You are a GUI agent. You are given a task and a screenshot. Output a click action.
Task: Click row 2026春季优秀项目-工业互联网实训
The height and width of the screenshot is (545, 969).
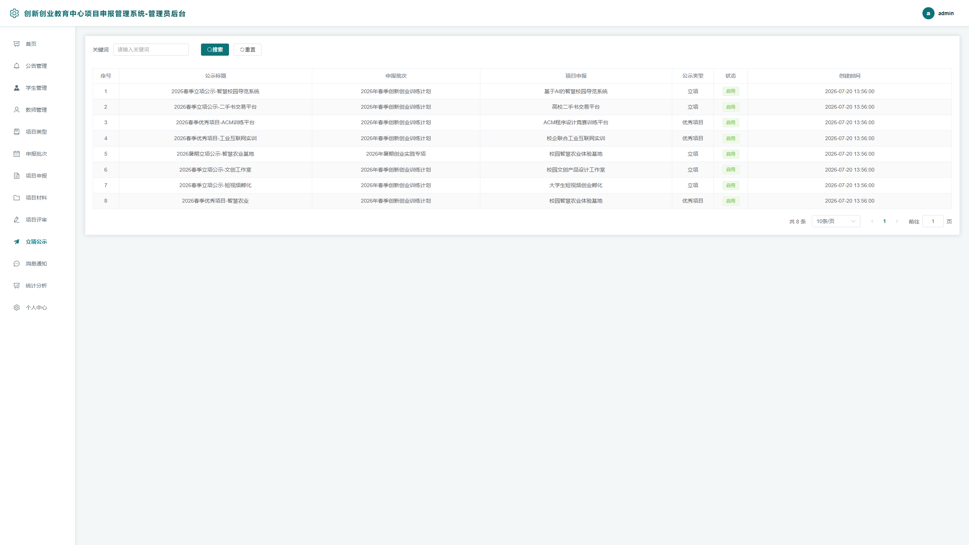pos(522,138)
